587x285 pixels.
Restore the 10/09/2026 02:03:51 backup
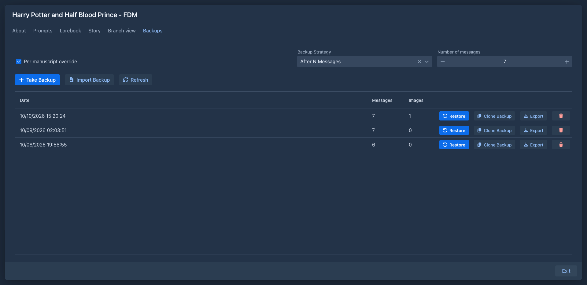pyautogui.click(x=454, y=130)
